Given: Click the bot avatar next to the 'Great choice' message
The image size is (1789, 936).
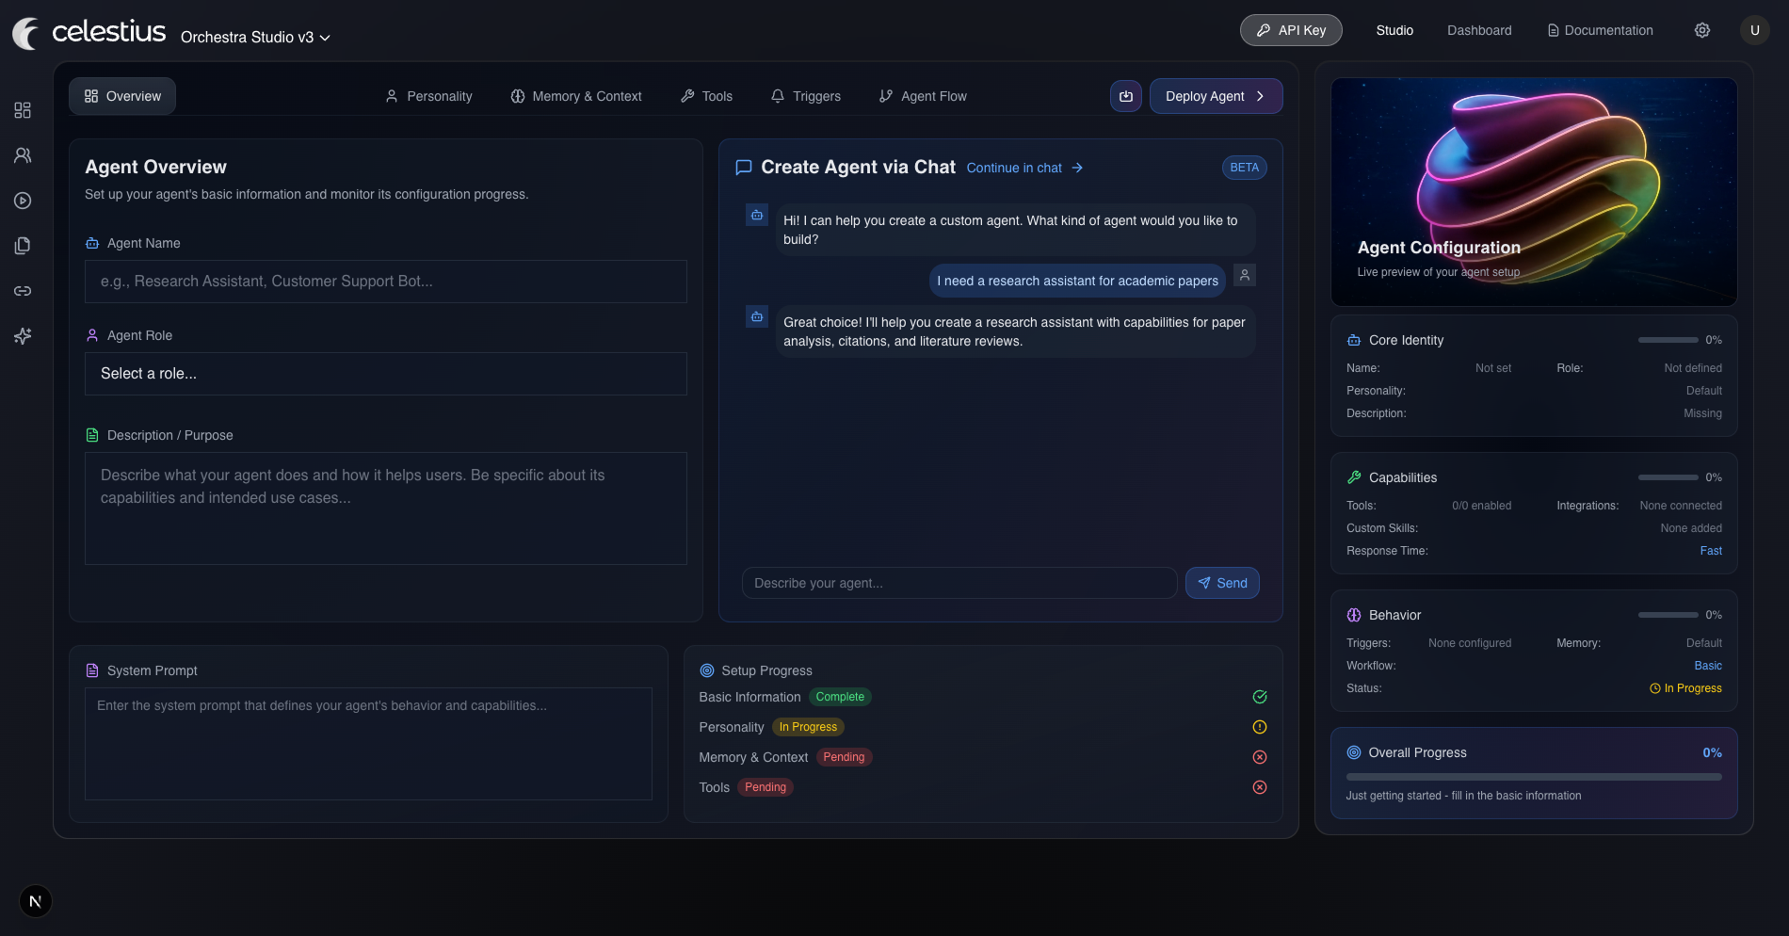Looking at the screenshot, I should [x=757, y=316].
